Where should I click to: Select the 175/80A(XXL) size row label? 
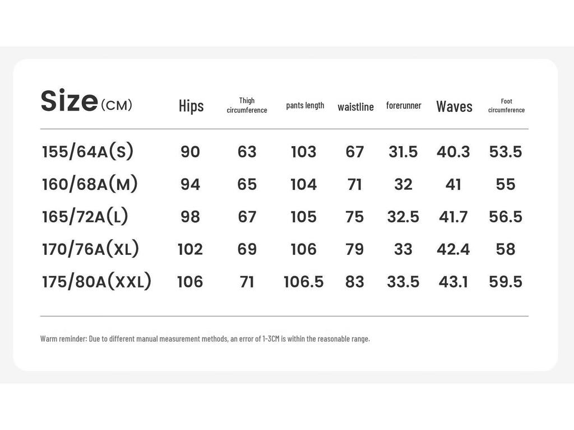tap(96, 282)
